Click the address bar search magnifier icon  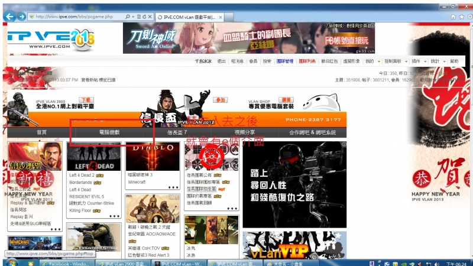pyautogui.click(x=128, y=17)
